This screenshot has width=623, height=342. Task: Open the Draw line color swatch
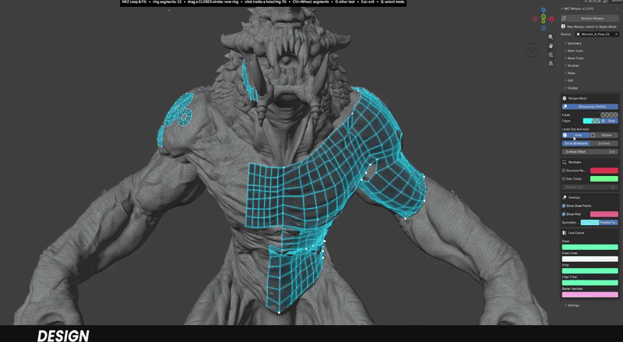[590, 248]
